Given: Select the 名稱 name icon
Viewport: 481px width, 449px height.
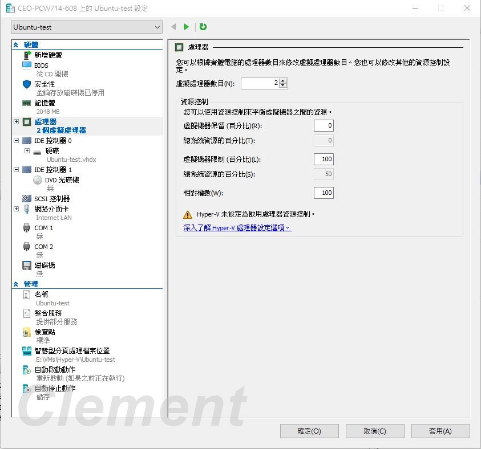Looking at the screenshot, I should click(27, 295).
